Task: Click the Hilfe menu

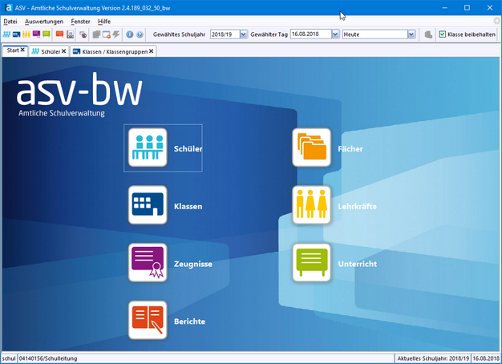Action: [104, 21]
